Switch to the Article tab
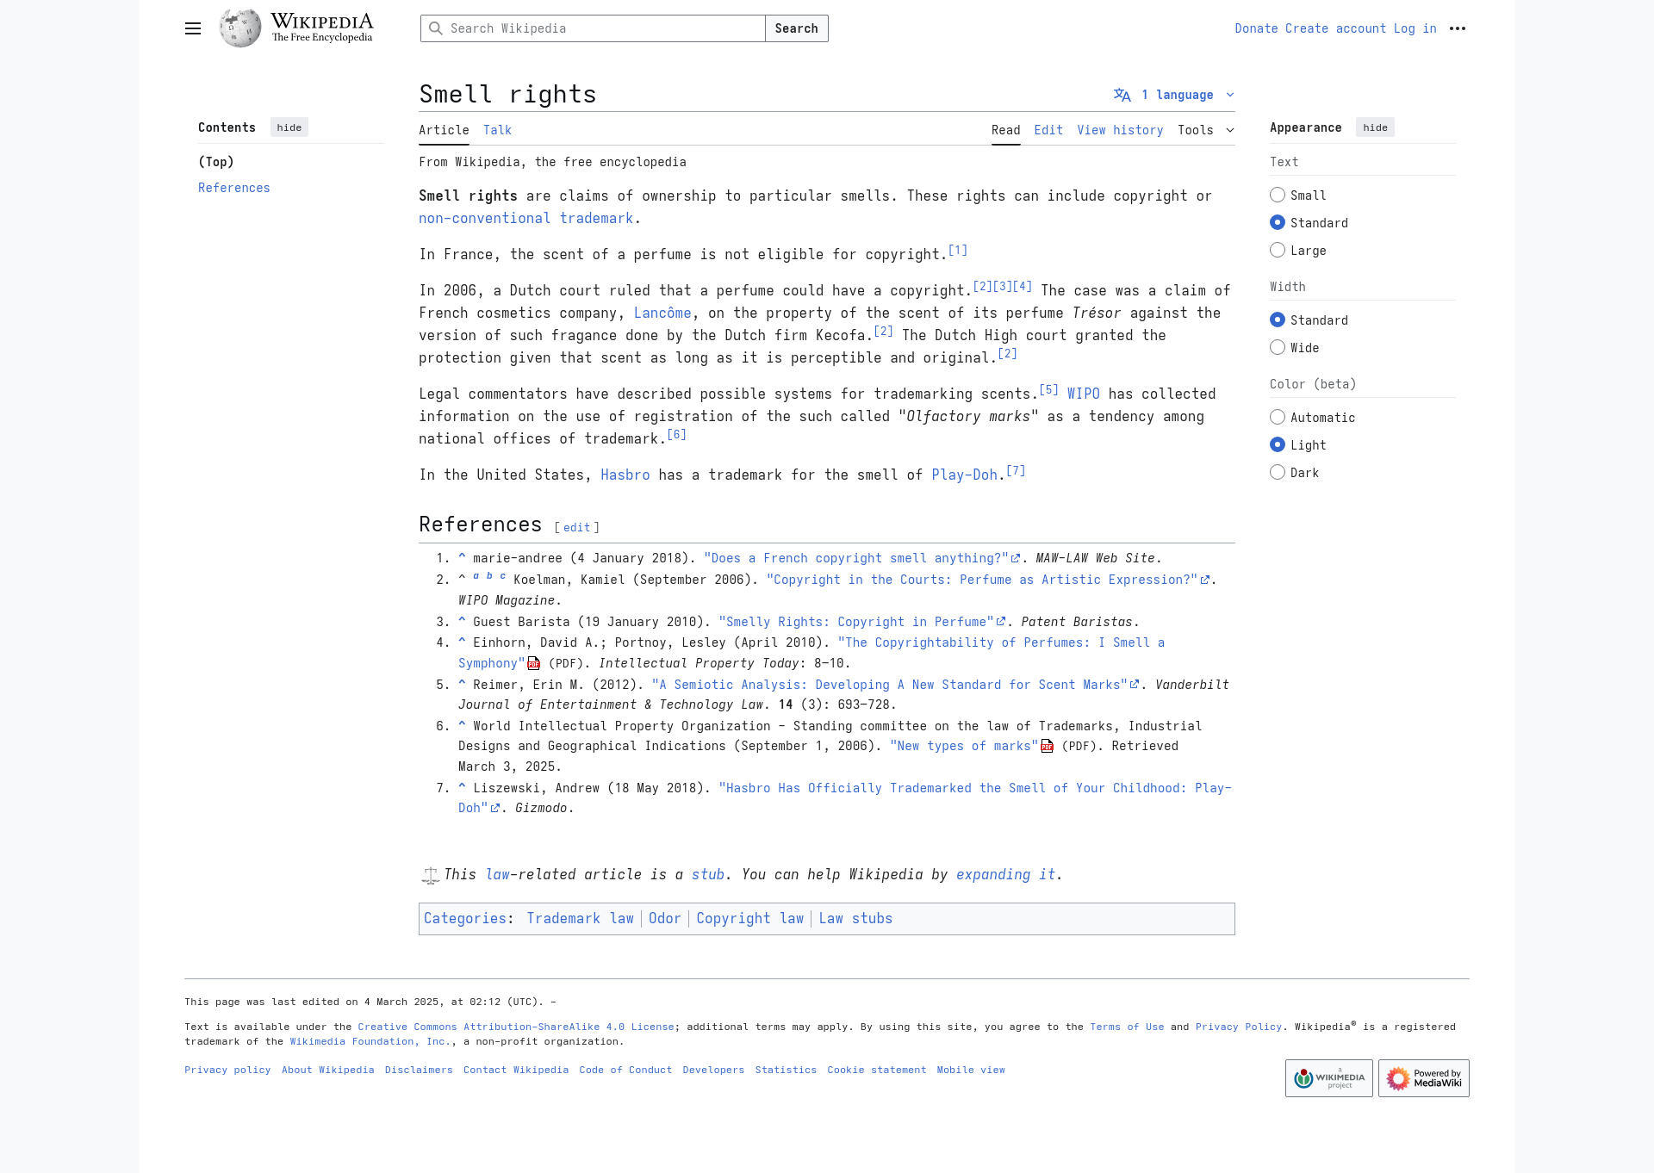Image resolution: width=1654 pixels, height=1173 pixels. click(x=444, y=130)
